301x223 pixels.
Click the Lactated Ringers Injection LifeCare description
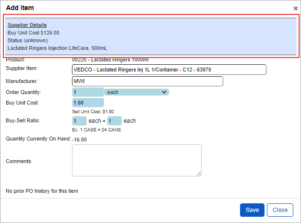coord(57,48)
